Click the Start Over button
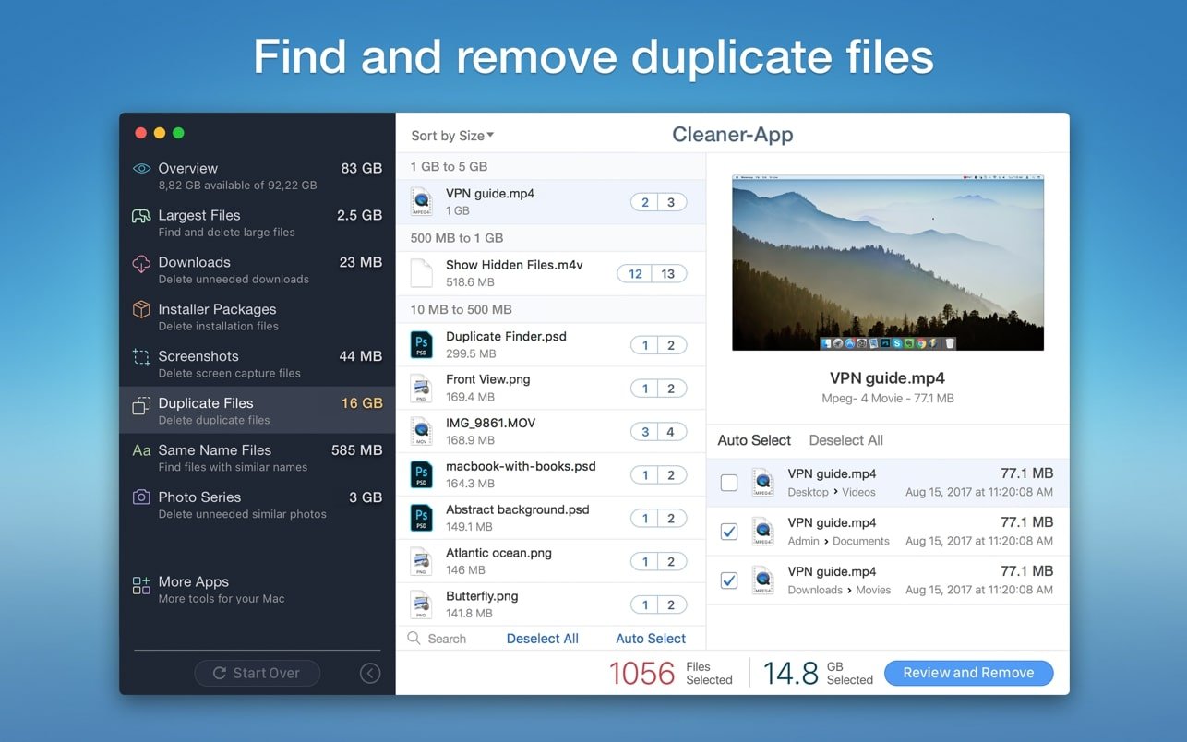Viewport: 1187px width, 742px height. 257,674
